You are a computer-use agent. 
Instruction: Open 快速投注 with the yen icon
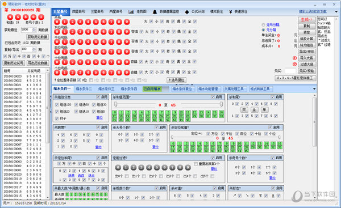click(x=231, y=12)
